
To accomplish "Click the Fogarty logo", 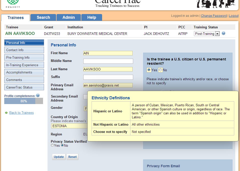I will coord(13,4).
